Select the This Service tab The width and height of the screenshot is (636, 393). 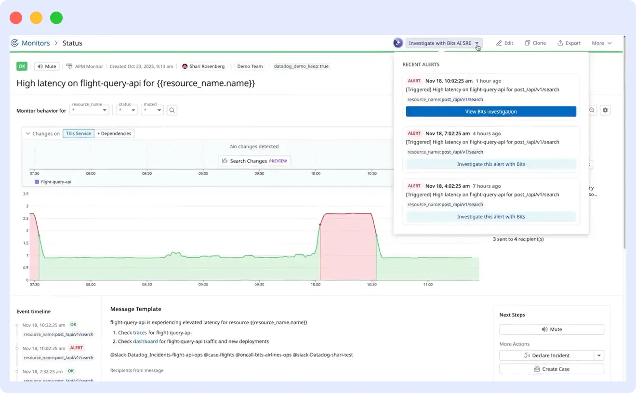click(79, 133)
